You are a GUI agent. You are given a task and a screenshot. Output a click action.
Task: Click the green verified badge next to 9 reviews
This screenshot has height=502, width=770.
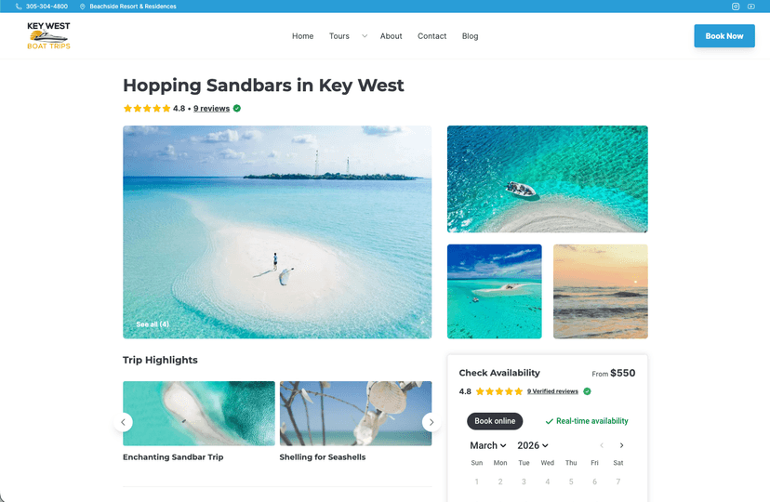click(237, 109)
